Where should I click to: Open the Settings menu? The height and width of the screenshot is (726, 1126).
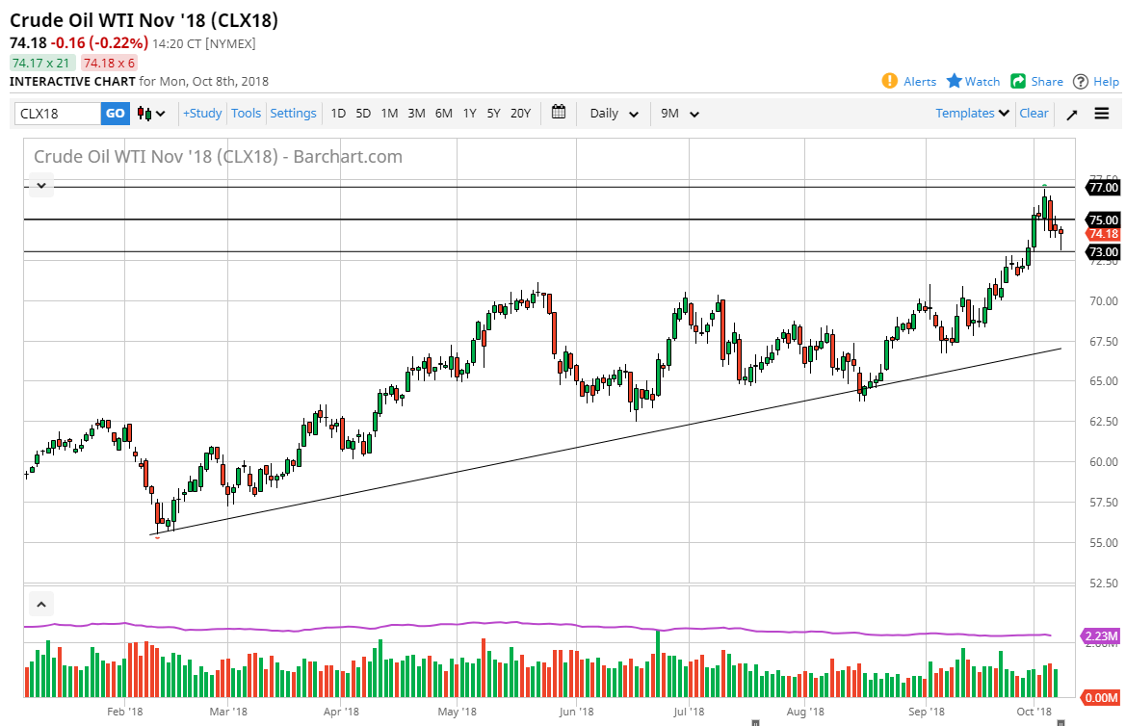click(293, 113)
